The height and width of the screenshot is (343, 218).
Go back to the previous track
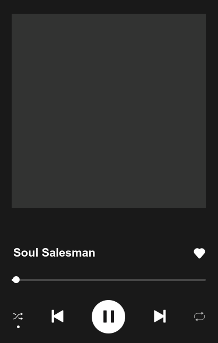58,316
